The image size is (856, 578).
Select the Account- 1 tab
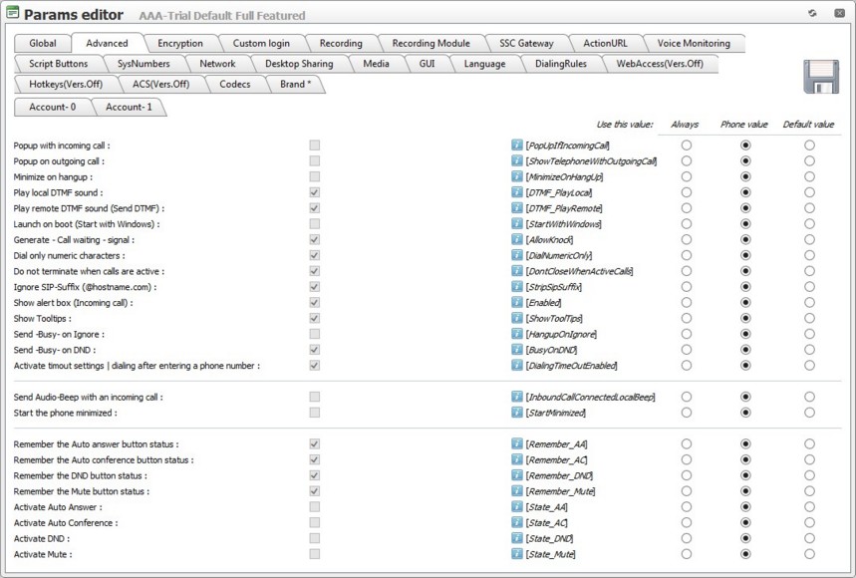(129, 107)
